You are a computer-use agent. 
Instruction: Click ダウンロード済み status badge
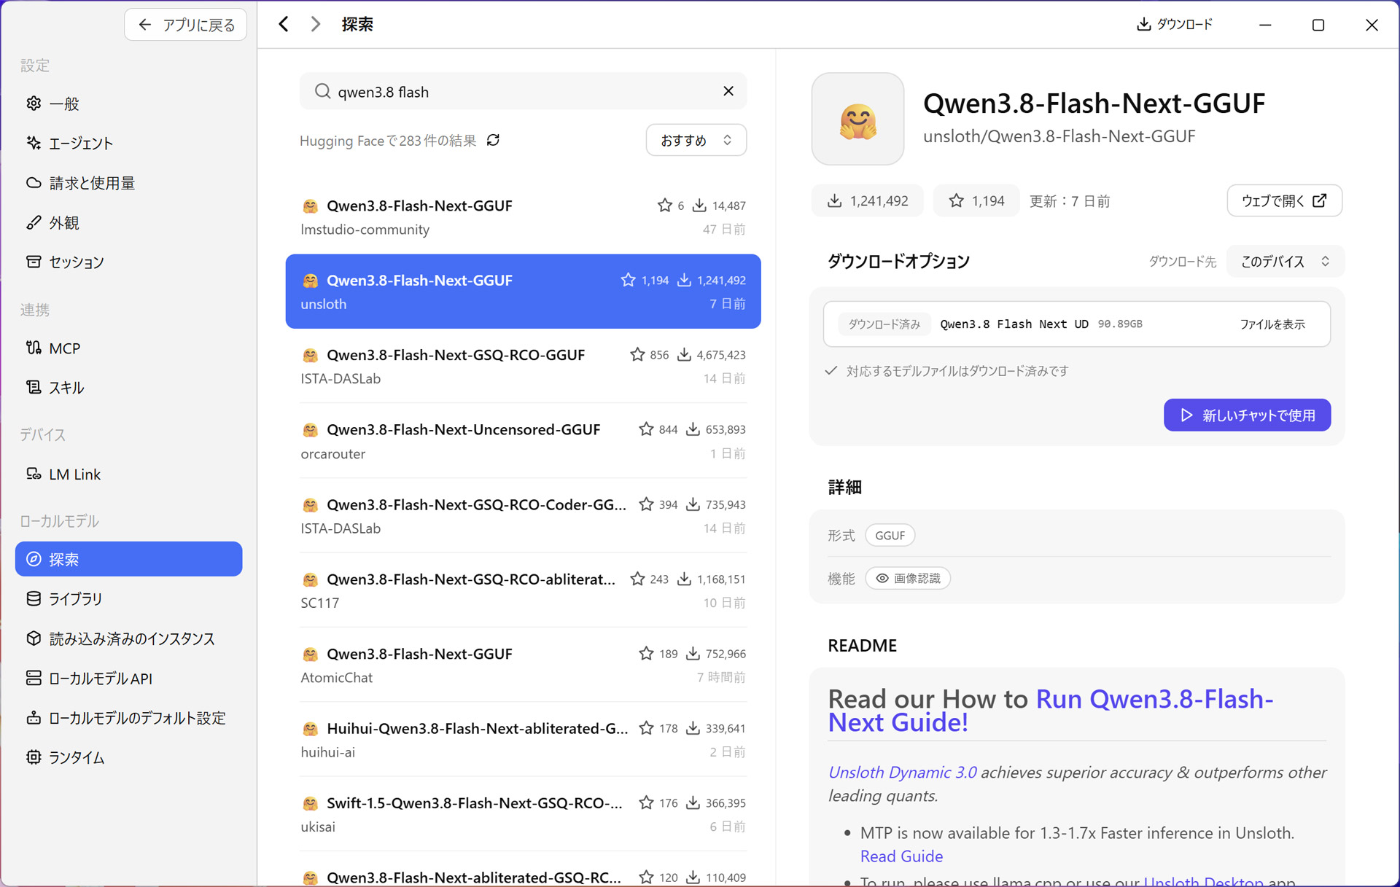[x=884, y=324]
